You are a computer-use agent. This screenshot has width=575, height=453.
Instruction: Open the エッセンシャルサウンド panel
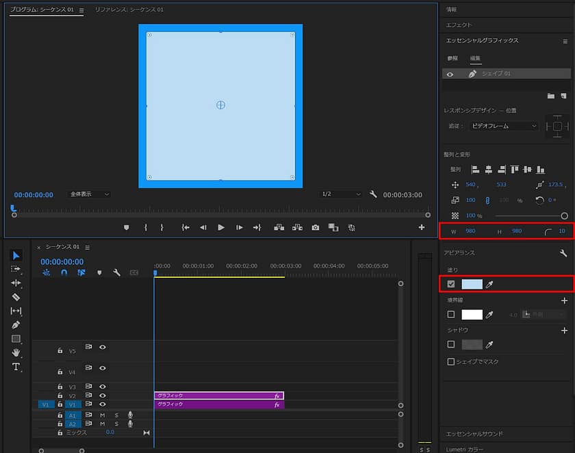[x=474, y=434]
